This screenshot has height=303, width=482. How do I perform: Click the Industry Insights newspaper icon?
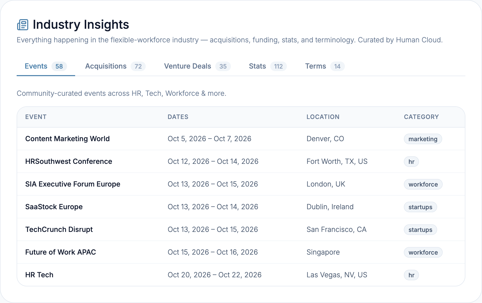23,25
